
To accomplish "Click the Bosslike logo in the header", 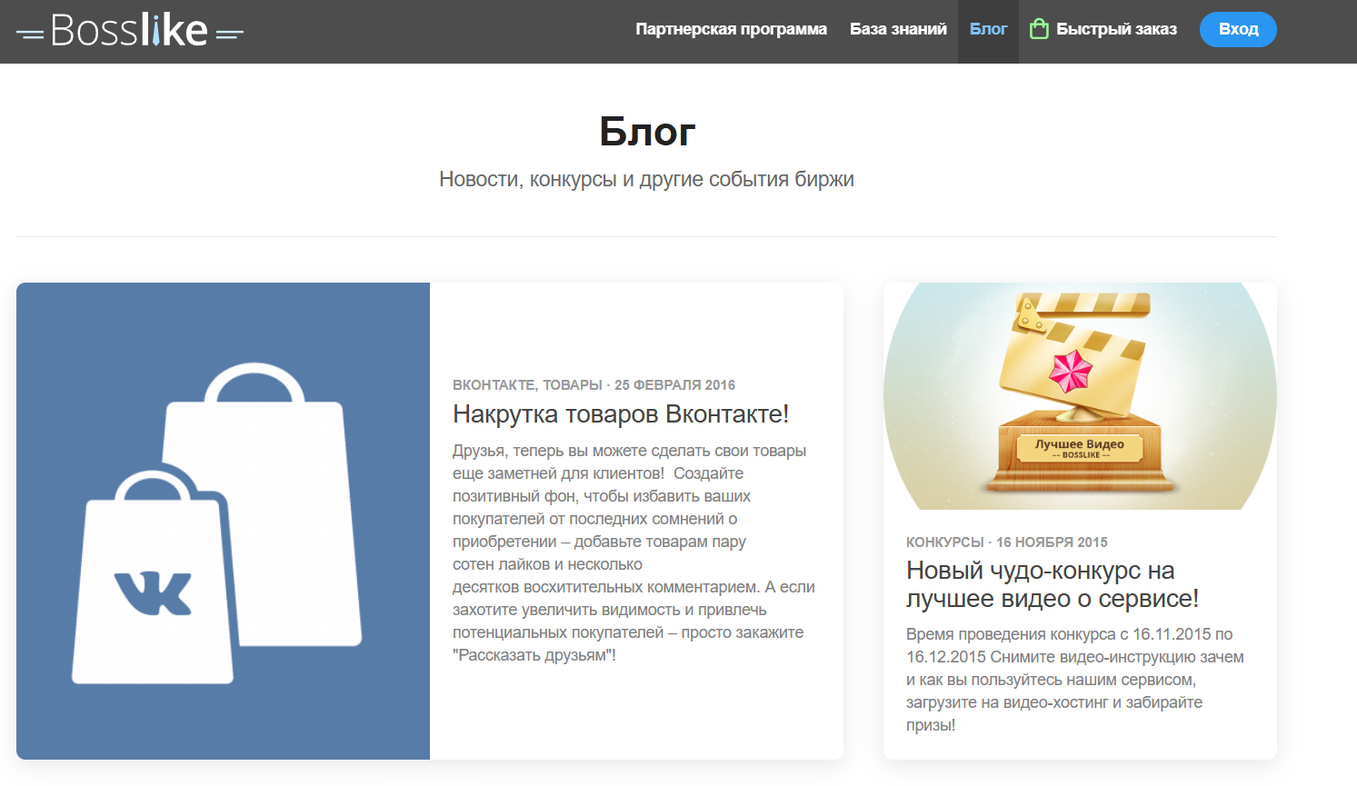I will pyautogui.click(x=130, y=31).
